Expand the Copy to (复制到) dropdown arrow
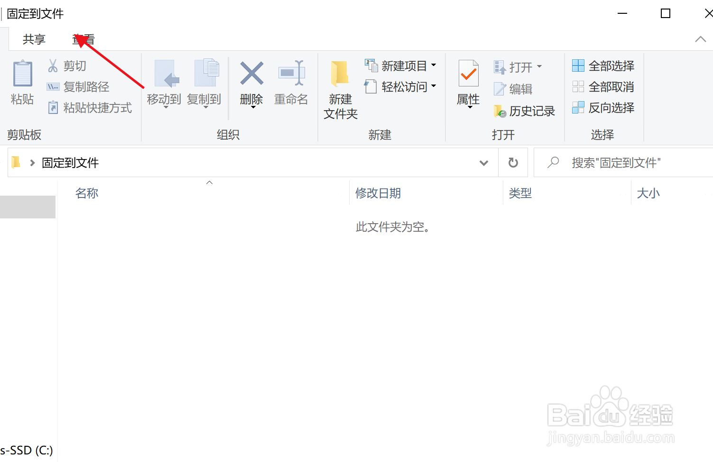This screenshot has height=462, width=713. tap(206, 107)
